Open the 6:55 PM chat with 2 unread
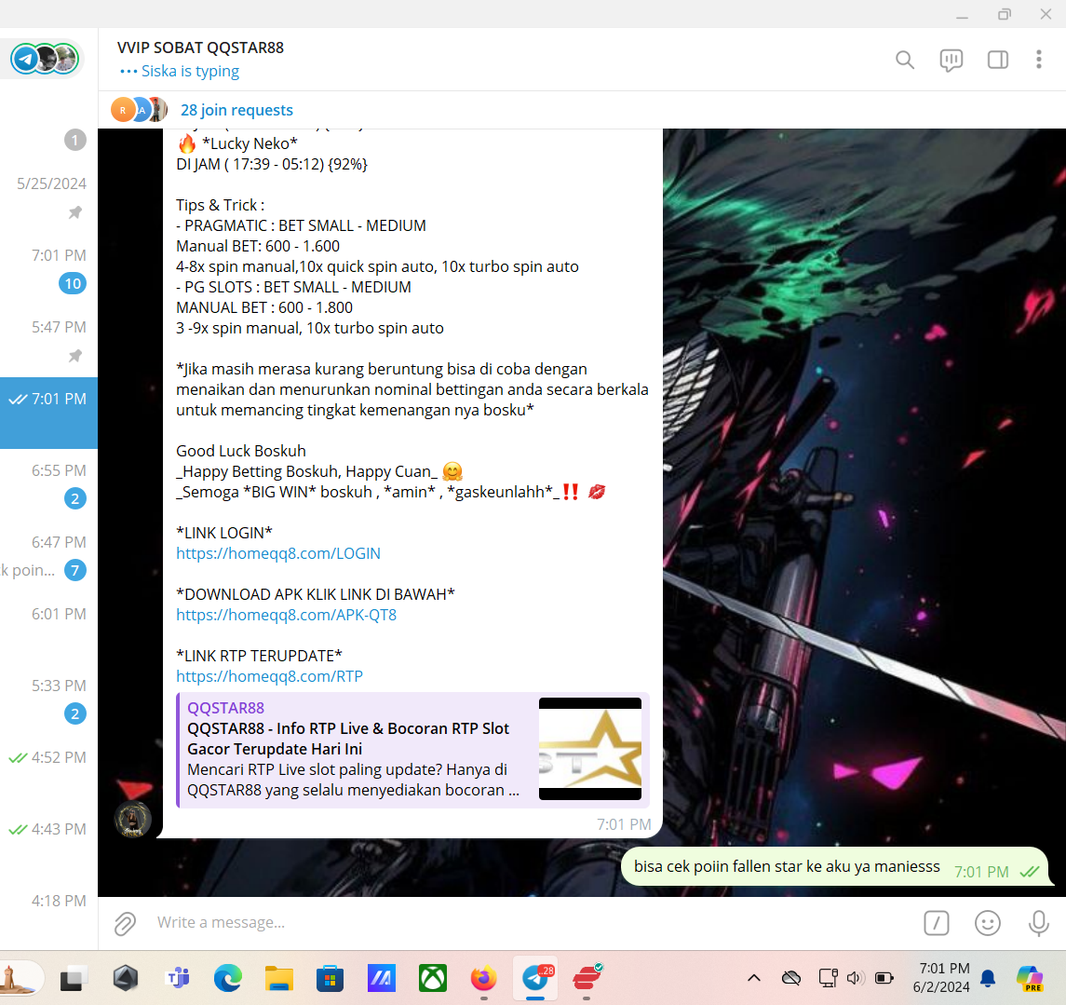 coord(49,485)
